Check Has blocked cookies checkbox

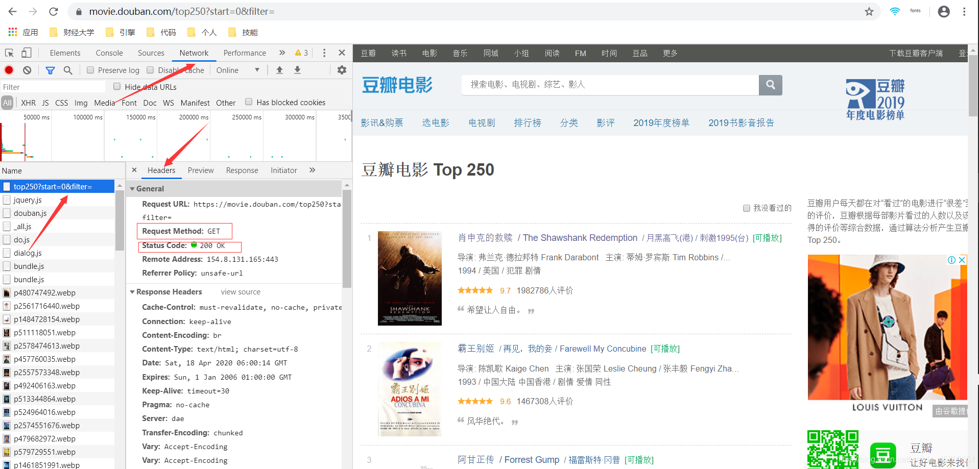pos(249,102)
